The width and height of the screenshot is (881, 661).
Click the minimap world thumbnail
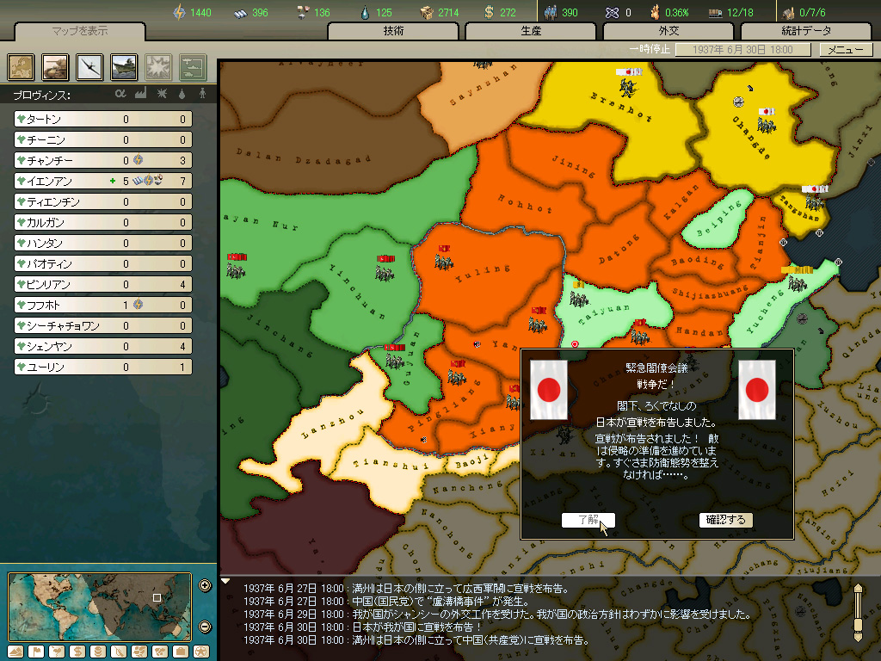click(x=100, y=606)
